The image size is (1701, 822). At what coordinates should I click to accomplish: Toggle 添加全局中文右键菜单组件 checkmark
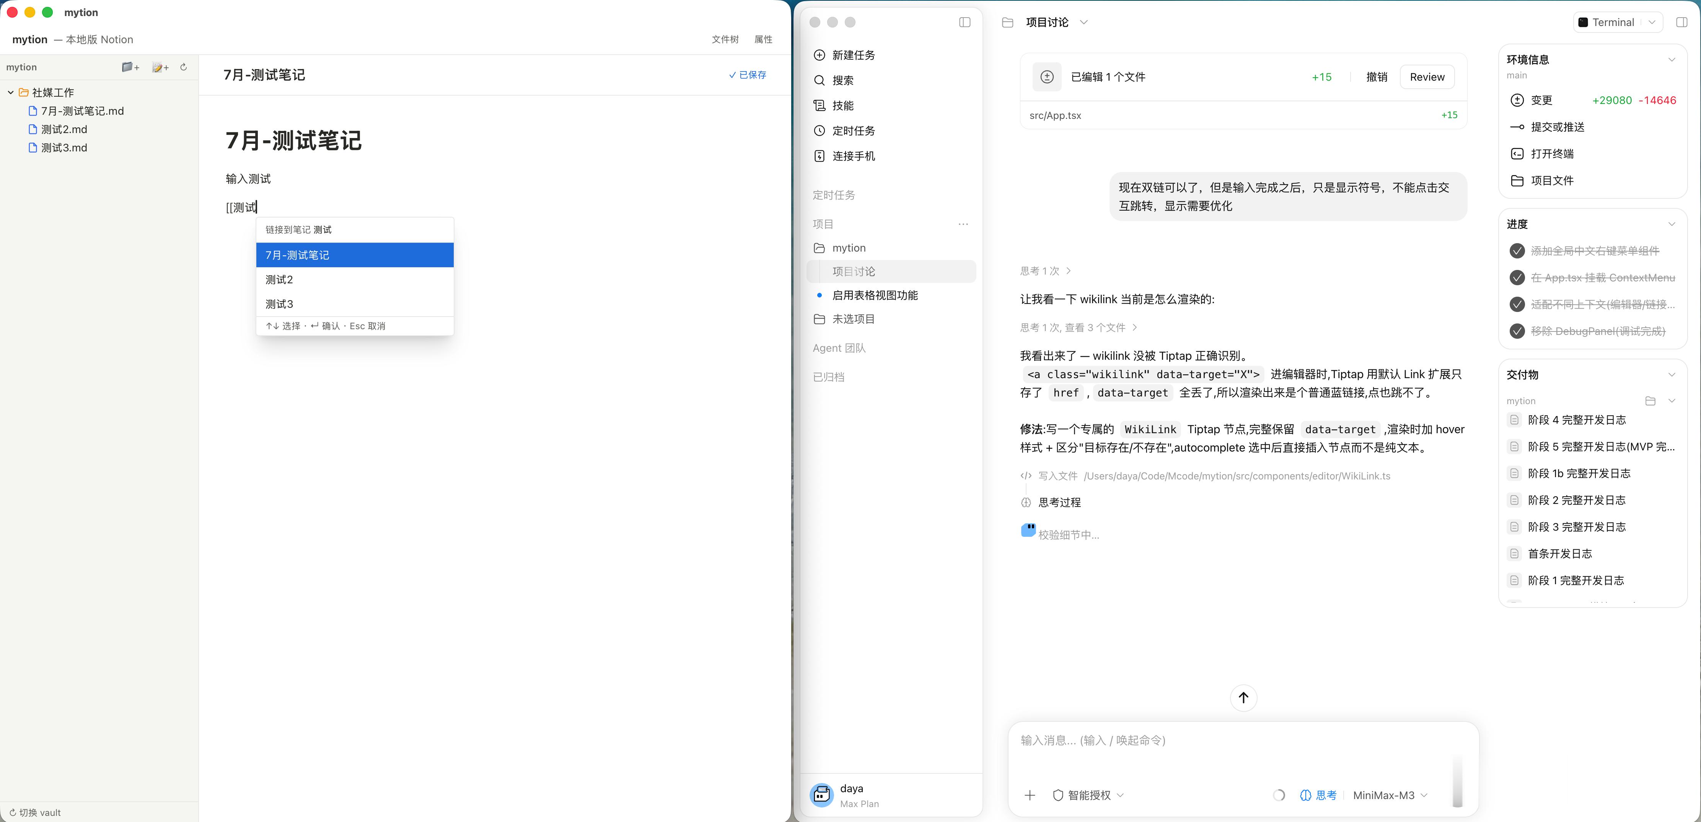tap(1517, 251)
